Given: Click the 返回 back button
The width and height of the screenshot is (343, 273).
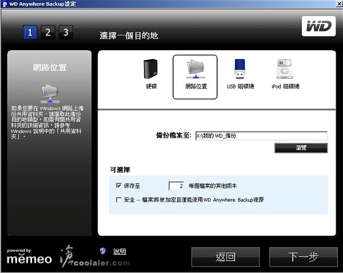Looking at the screenshot, I should pos(226,257).
